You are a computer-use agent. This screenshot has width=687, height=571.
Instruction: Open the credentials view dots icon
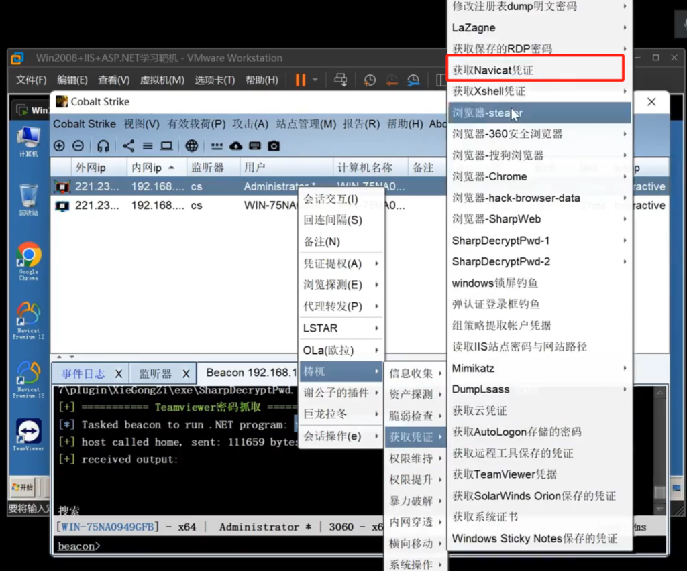click(217, 146)
